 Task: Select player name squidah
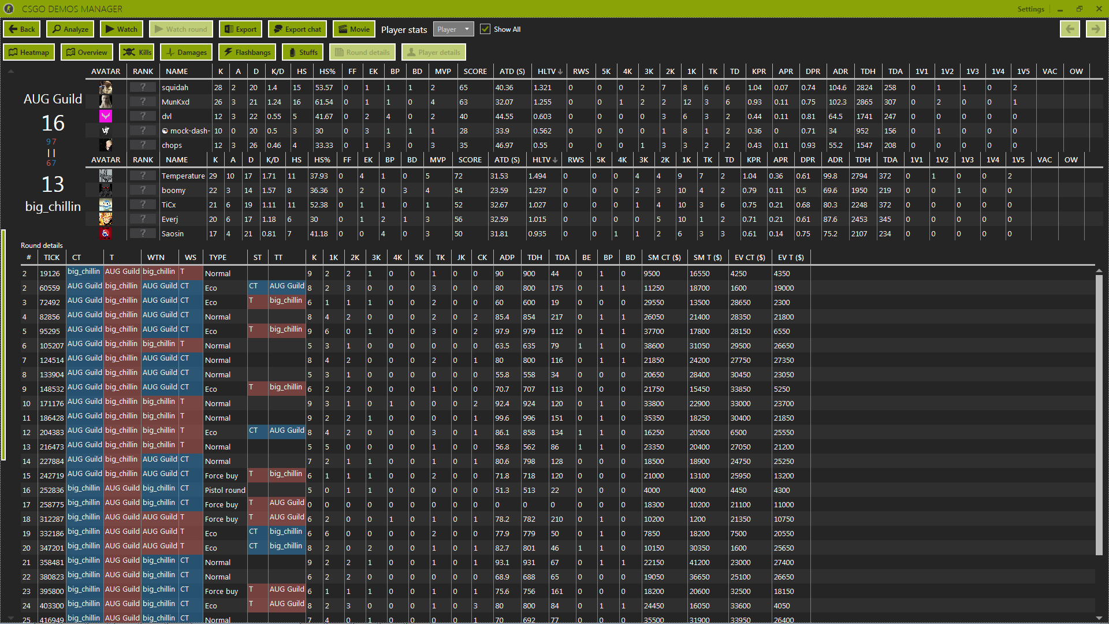[175, 87]
